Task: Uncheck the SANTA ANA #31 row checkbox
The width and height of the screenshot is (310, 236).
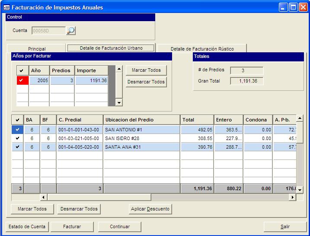Action: pos(17,147)
